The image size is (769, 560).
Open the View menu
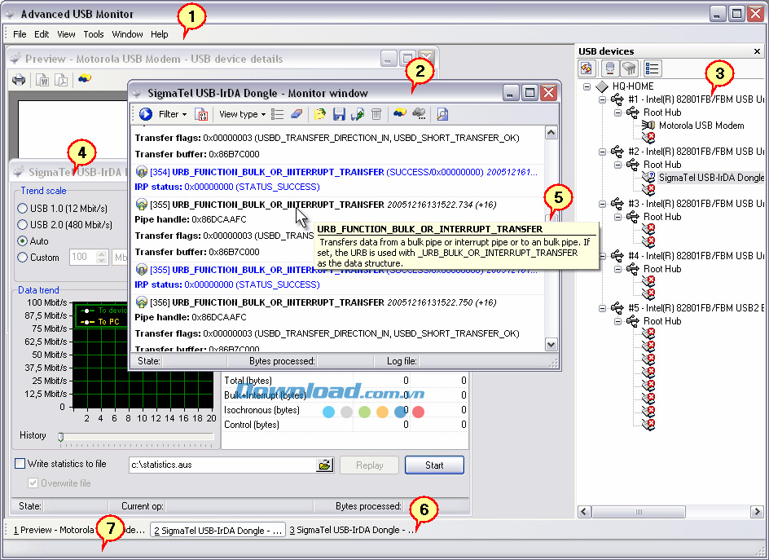click(x=66, y=34)
